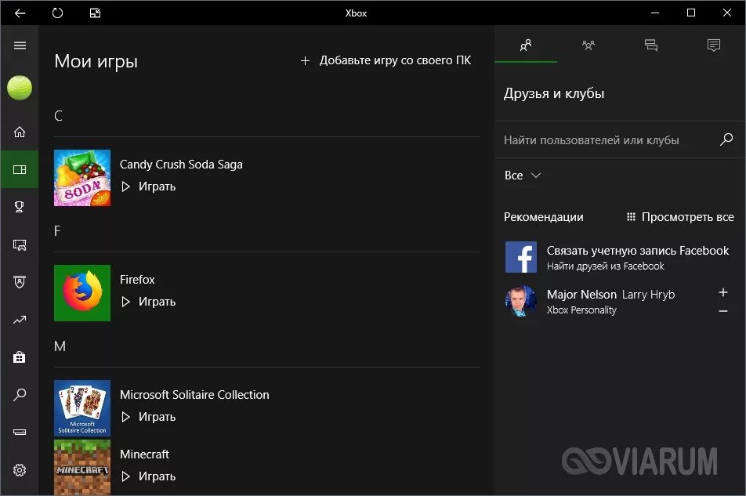
Task: Play Minecraft via 'Играть'
Action: coord(148,476)
